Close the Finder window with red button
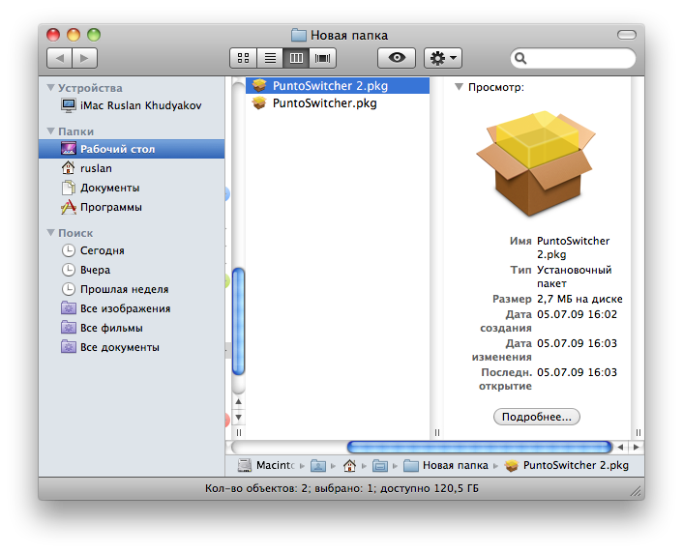The width and height of the screenshot is (683, 553). point(53,35)
